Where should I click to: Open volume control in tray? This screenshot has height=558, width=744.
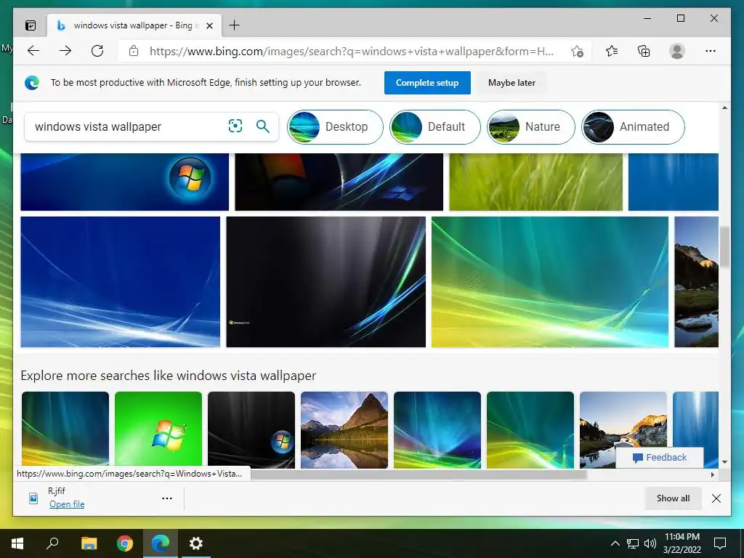click(x=650, y=543)
